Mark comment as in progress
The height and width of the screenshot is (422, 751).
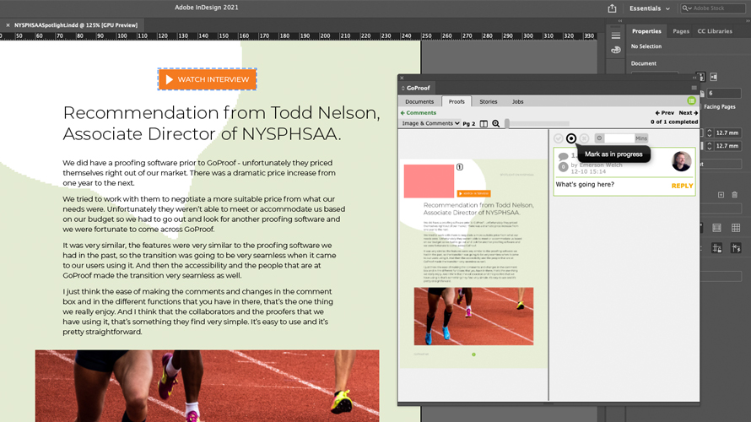click(x=571, y=138)
